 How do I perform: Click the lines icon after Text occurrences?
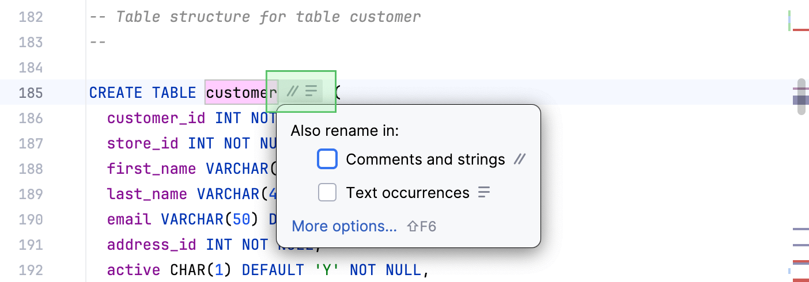pos(484,193)
